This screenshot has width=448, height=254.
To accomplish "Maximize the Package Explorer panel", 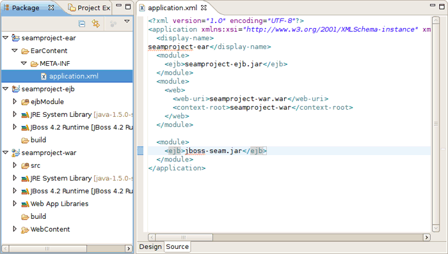I will tap(128, 6).
